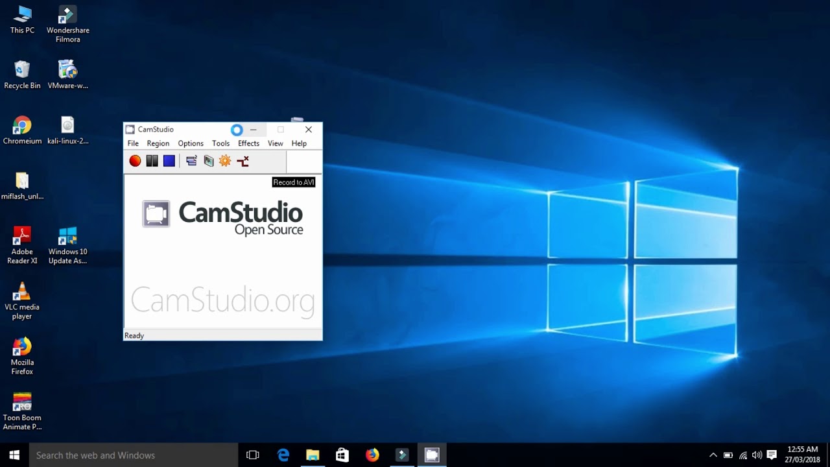Start recording with the red Record button
830x467 pixels.
[x=135, y=161]
